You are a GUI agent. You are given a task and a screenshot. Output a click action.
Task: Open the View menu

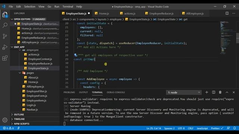pos(41,7)
